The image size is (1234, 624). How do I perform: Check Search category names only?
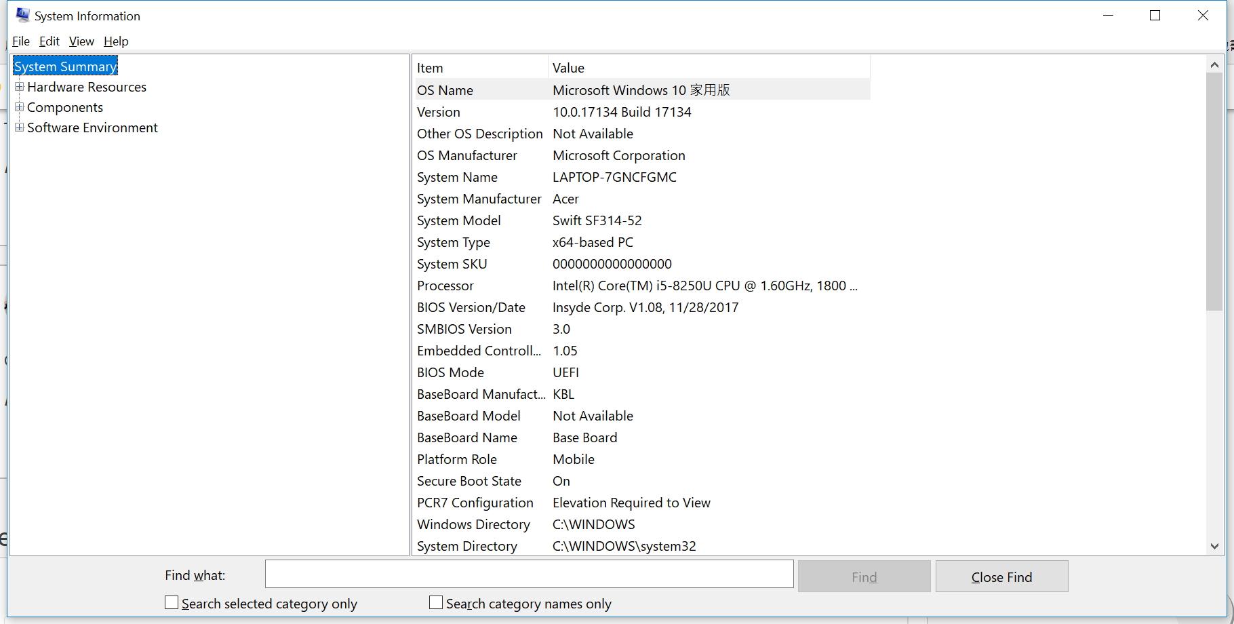(x=436, y=603)
